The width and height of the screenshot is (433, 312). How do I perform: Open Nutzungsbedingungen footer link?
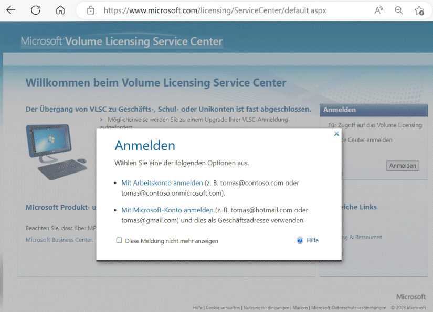[266, 308]
